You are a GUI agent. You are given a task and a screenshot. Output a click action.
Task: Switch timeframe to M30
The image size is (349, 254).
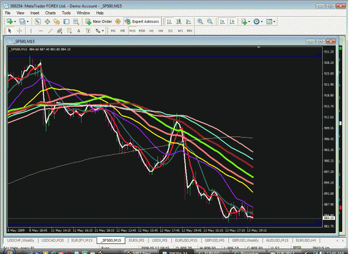pos(142,31)
